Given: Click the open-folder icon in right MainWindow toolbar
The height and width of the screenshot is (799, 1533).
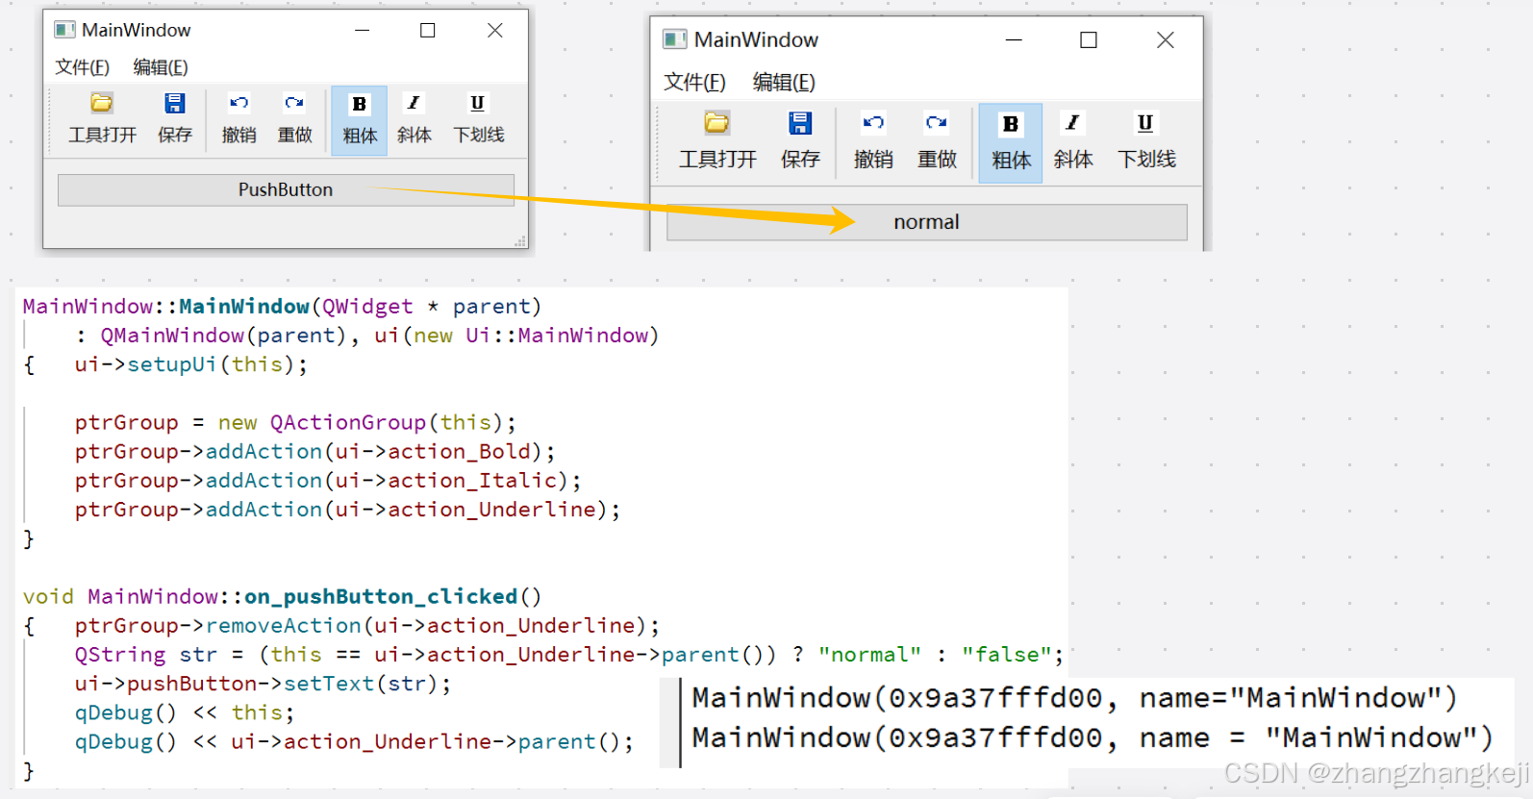Looking at the screenshot, I should [x=717, y=123].
